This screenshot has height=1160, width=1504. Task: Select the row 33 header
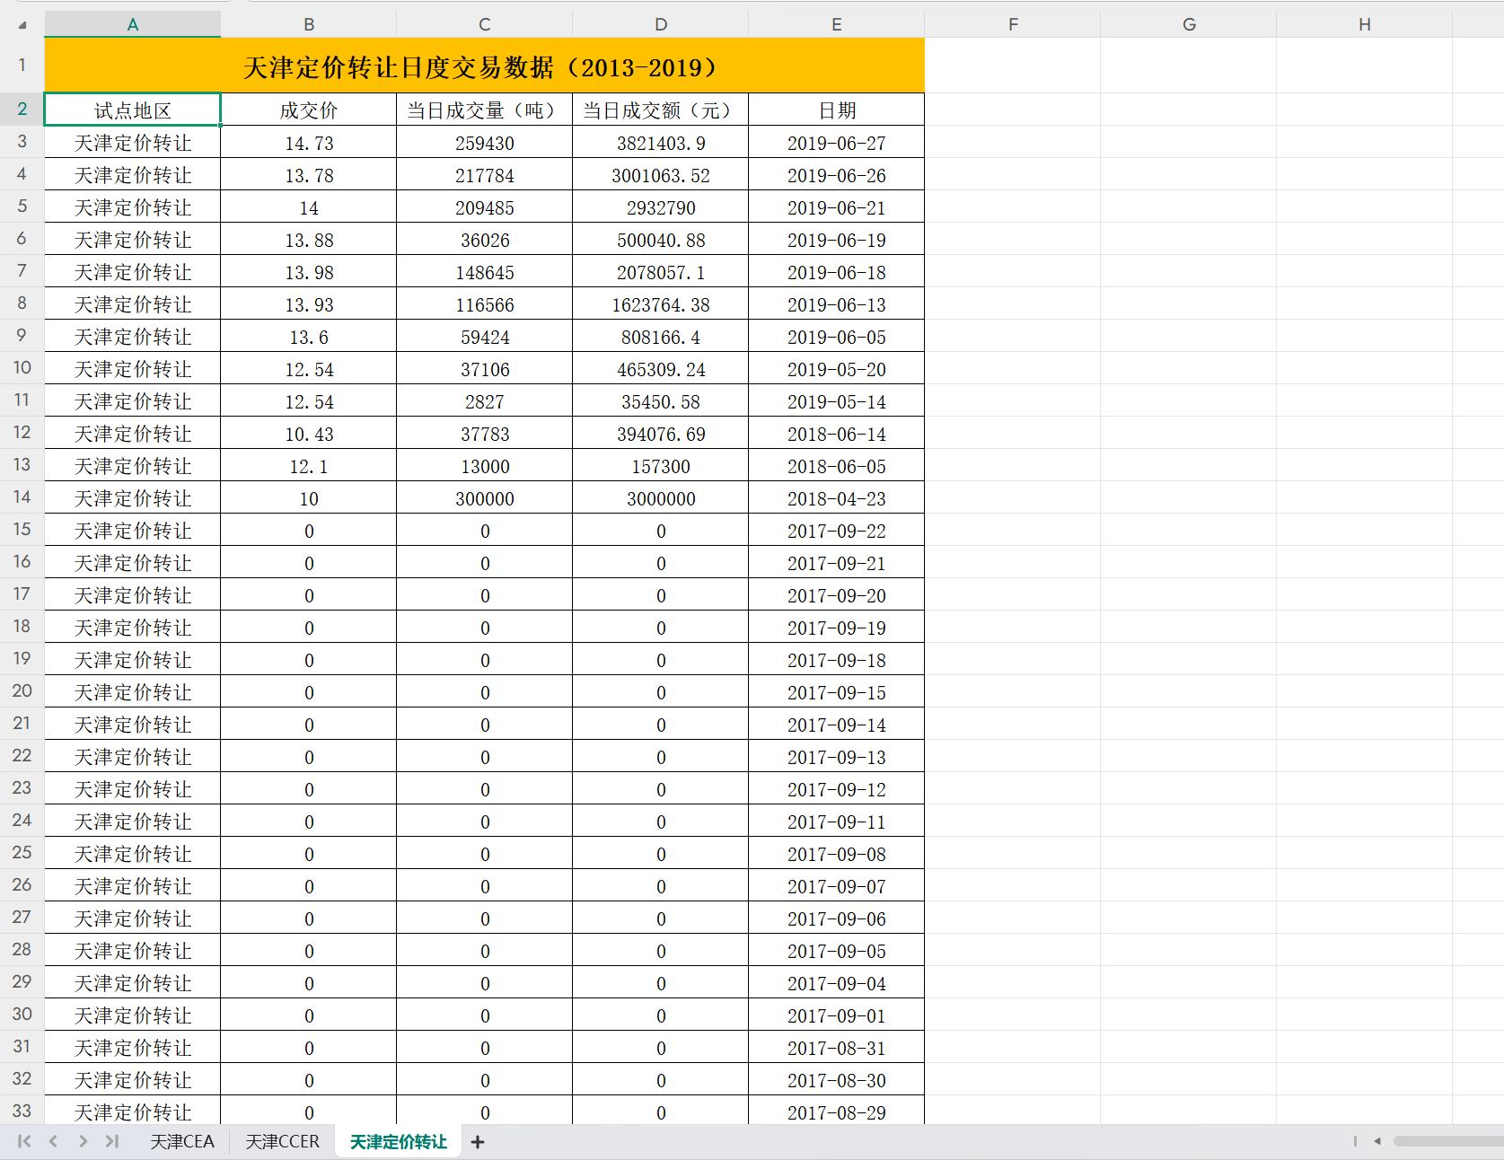(22, 1111)
